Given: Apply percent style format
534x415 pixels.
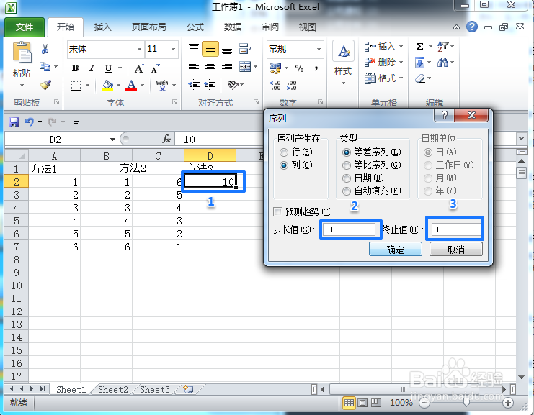Looking at the screenshot, I should tap(299, 68).
